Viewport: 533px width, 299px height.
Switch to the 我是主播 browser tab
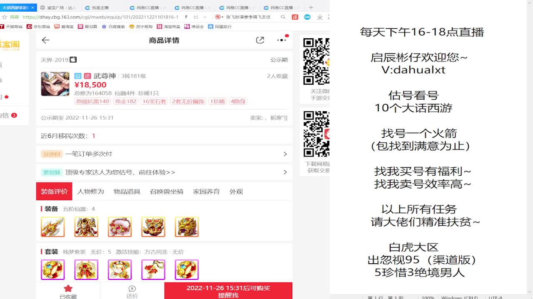[x=96, y=7]
